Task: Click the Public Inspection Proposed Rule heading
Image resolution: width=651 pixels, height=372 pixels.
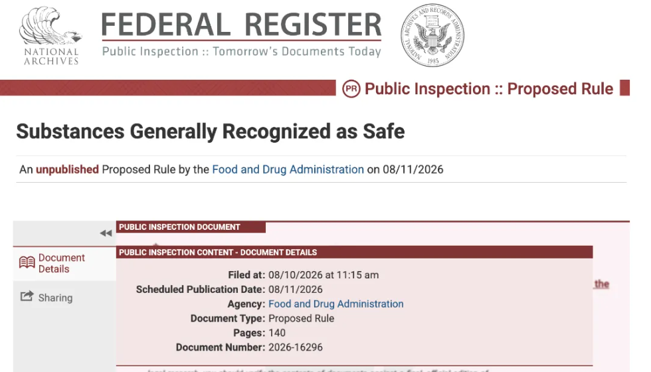Action: (x=489, y=89)
